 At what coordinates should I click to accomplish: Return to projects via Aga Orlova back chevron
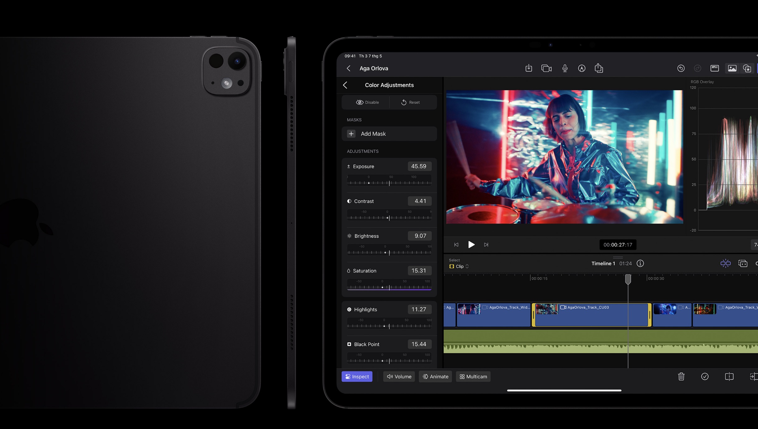(348, 68)
